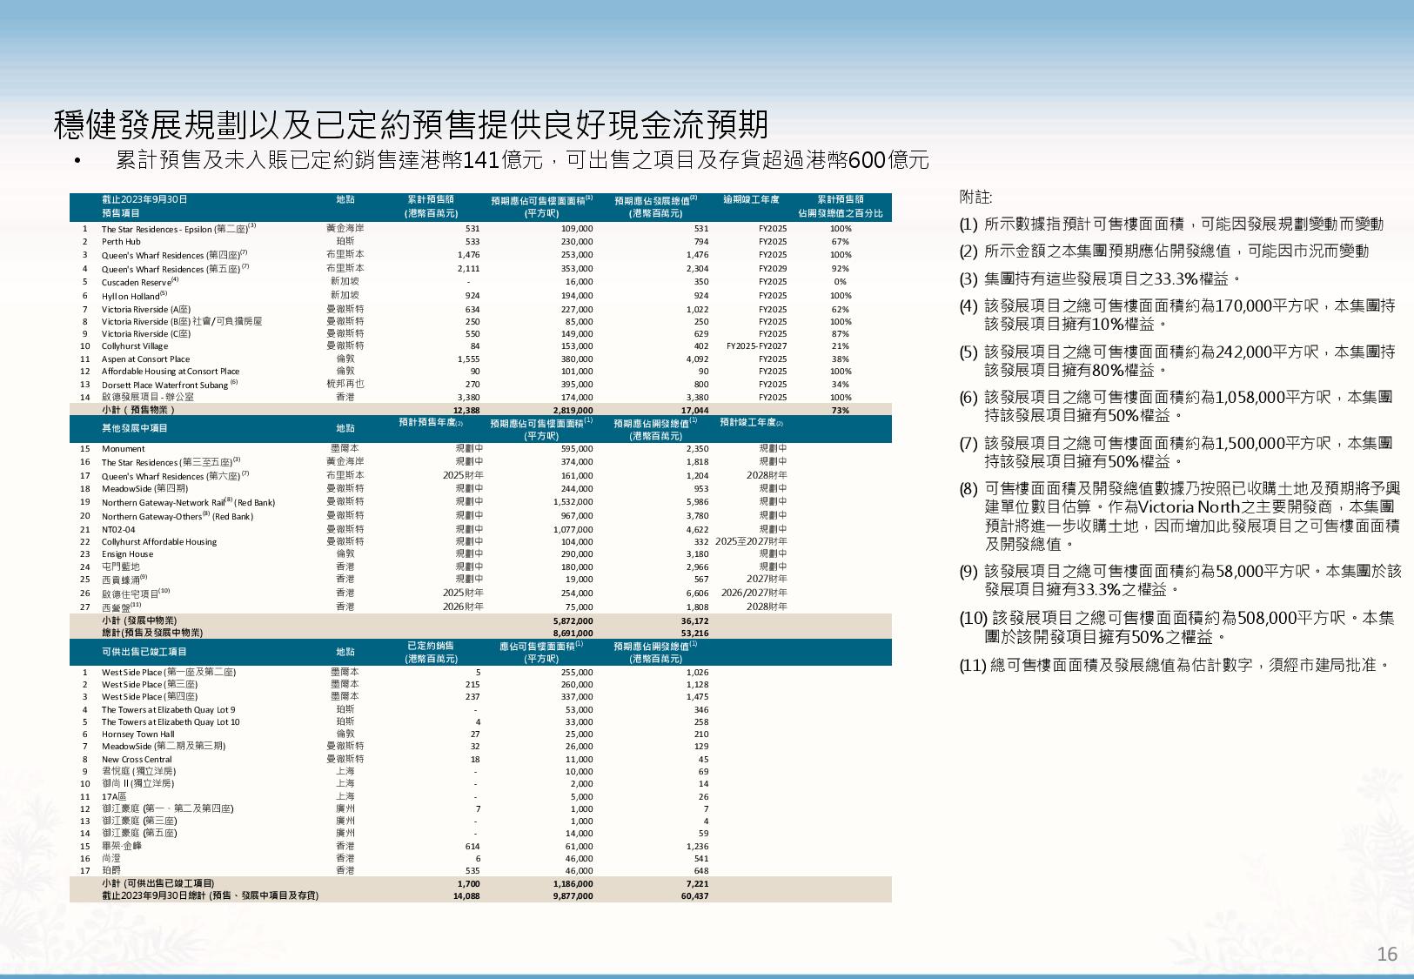Screen dimensions: 1414x979
Task: Click the 60,437 grand total GDV value
Action: point(694,895)
